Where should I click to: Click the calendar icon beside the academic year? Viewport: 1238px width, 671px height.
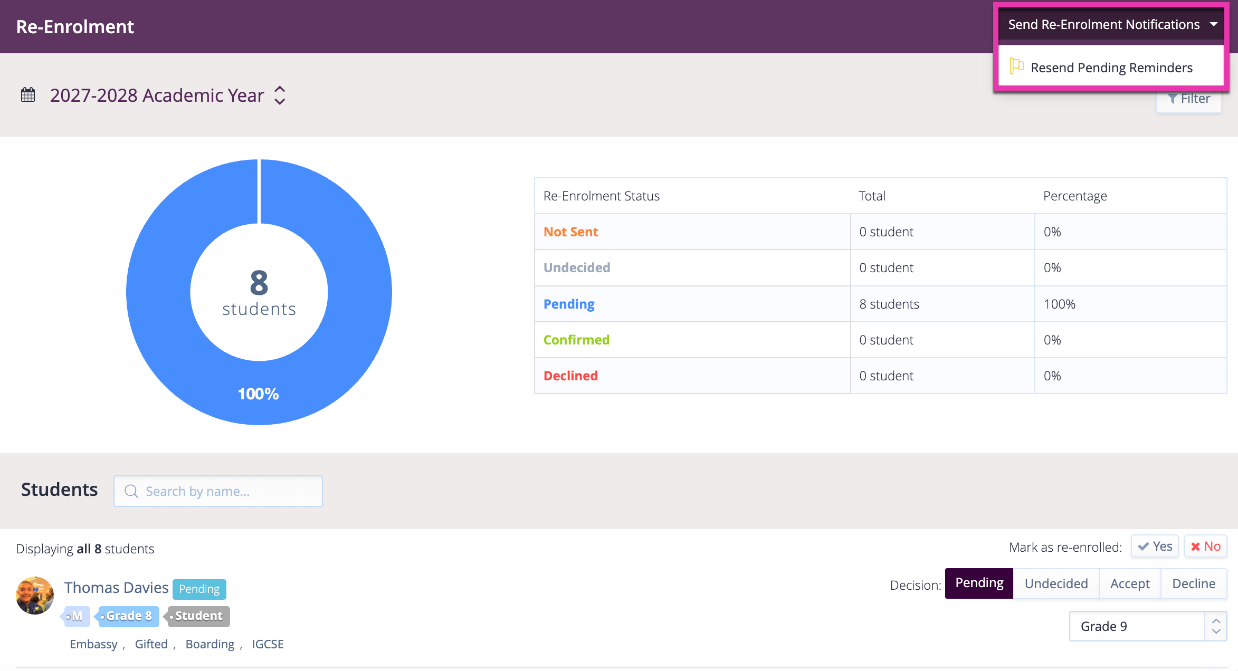pyautogui.click(x=28, y=95)
